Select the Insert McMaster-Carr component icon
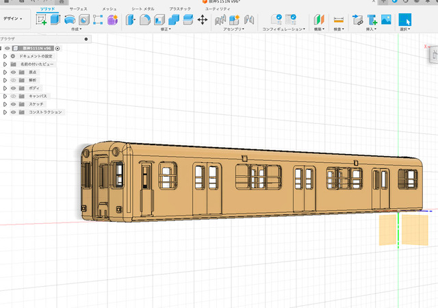 [372, 20]
